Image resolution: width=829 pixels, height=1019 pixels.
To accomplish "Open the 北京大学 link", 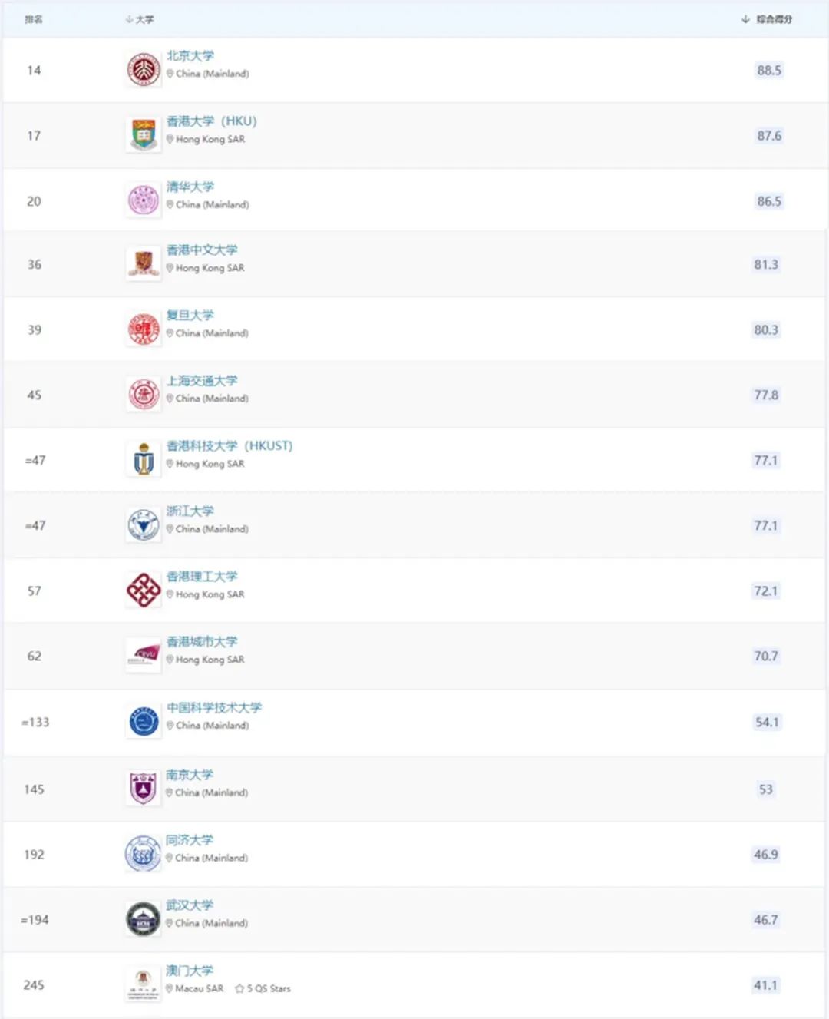I will pyautogui.click(x=190, y=56).
